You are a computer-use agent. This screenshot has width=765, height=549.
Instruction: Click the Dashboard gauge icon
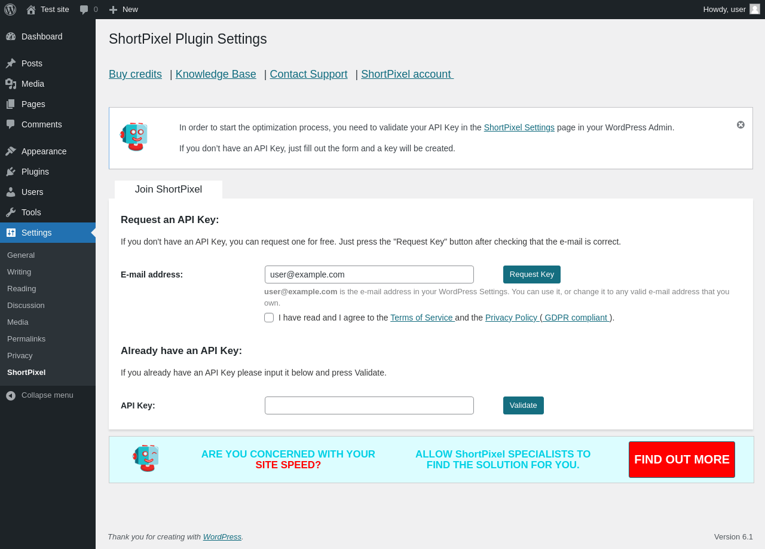11,36
